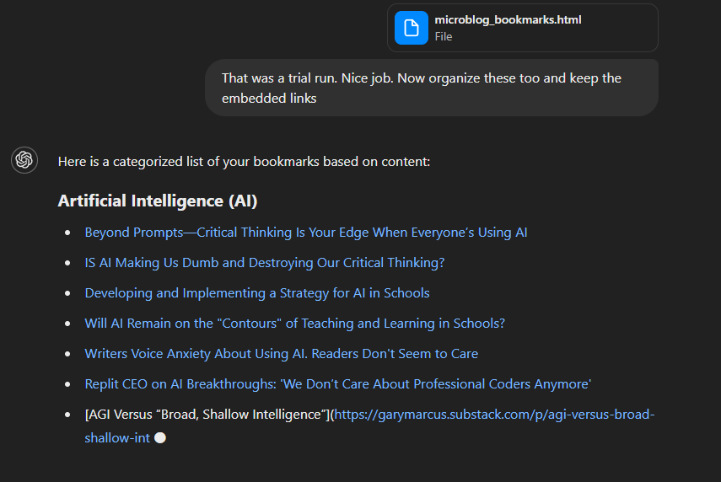Open the microblog_bookmarks.html attachment file name

[x=508, y=20]
